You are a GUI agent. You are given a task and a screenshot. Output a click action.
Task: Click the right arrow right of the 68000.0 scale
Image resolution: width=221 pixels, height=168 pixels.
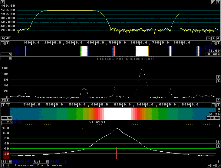(214, 105)
